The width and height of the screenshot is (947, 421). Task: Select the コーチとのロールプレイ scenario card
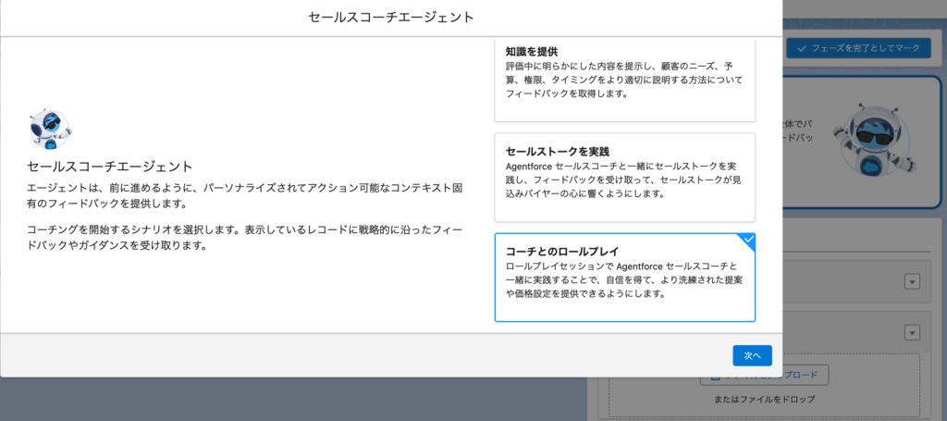tap(624, 277)
